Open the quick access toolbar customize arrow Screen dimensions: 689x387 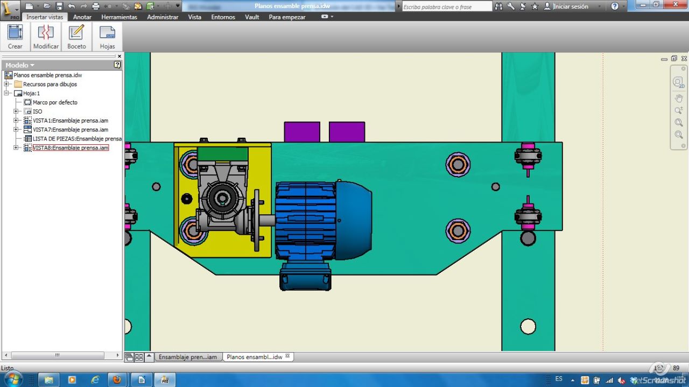coord(178,6)
